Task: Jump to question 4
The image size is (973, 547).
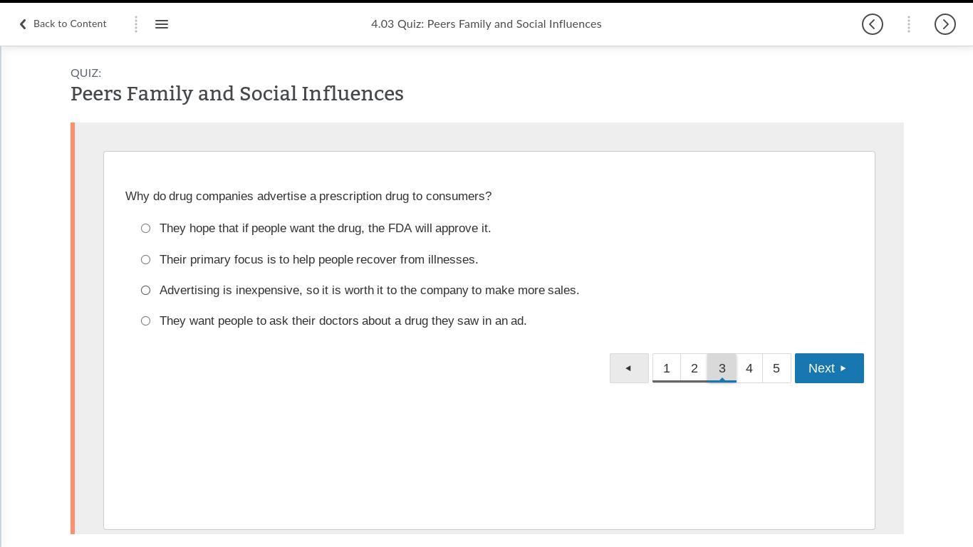Action: [x=749, y=368]
